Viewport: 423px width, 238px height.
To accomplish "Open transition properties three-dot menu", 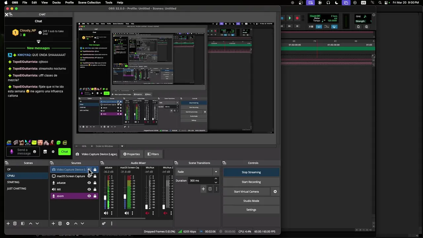I will coord(216,189).
